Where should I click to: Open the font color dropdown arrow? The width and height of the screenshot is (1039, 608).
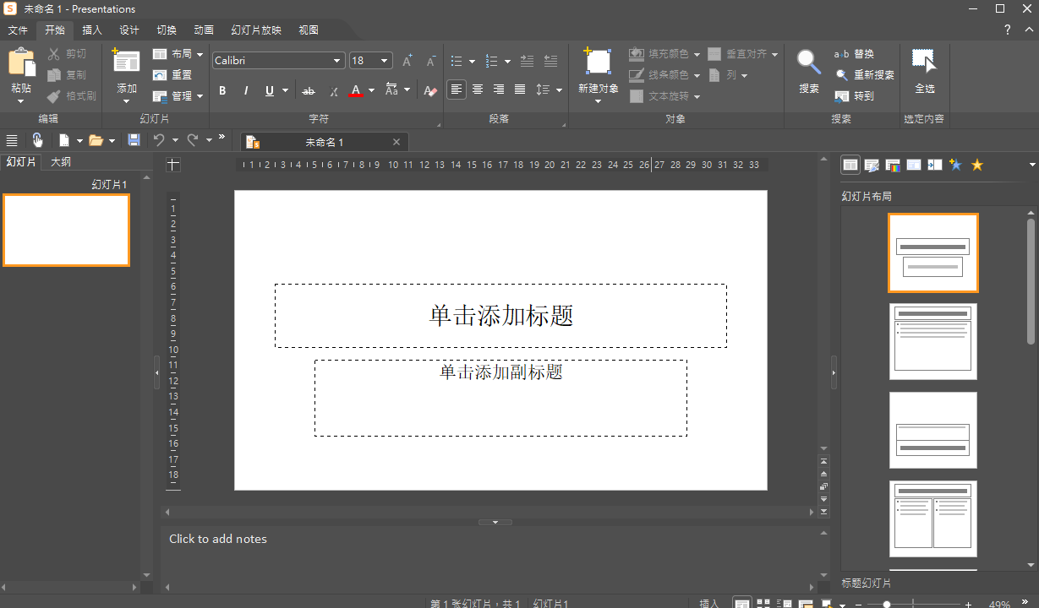370,90
